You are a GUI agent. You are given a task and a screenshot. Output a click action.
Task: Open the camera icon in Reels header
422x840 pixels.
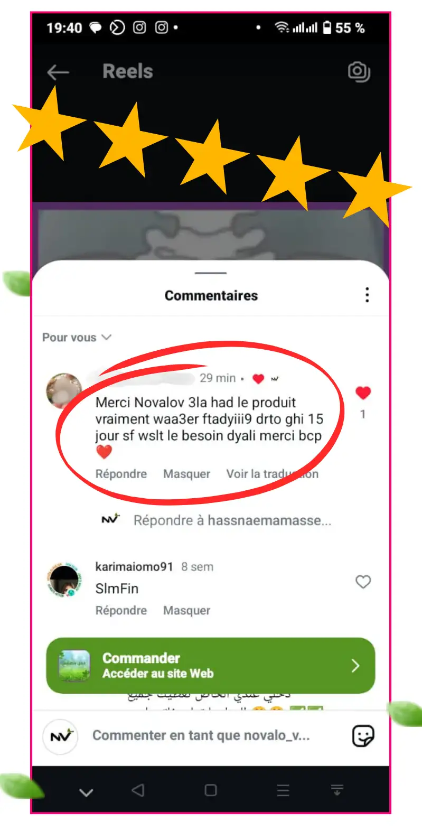pyautogui.click(x=359, y=72)
